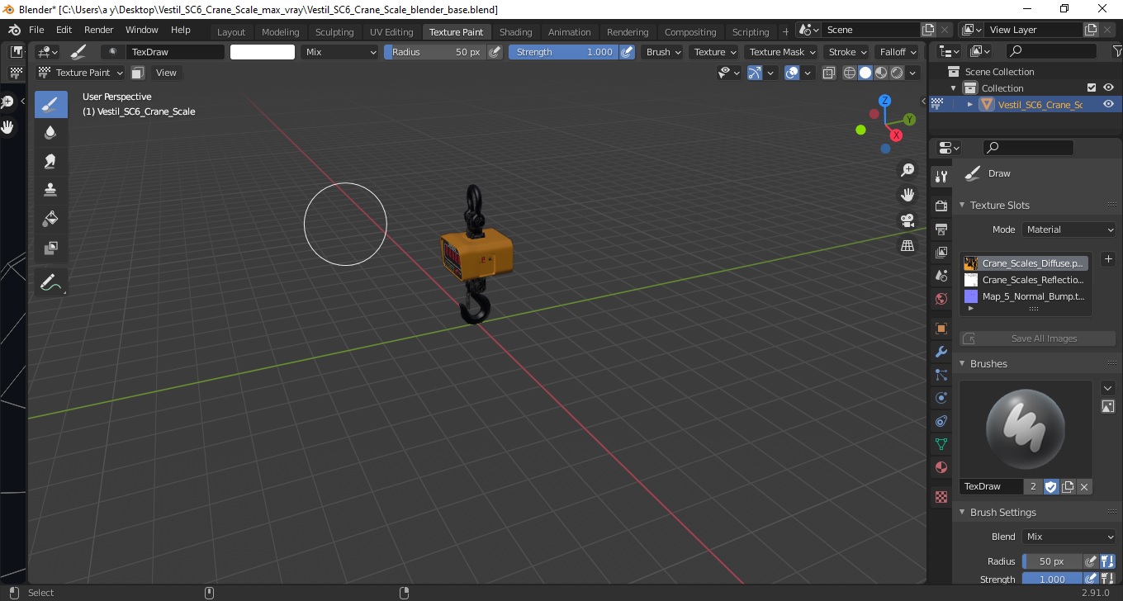Open the Stroke dropdown

click(848, 52)
